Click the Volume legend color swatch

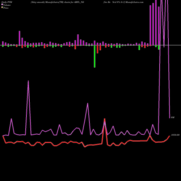coord(2,5)
